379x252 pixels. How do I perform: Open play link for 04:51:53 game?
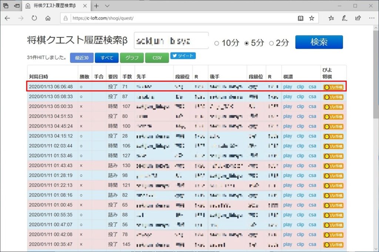click(x=288, y=116)
